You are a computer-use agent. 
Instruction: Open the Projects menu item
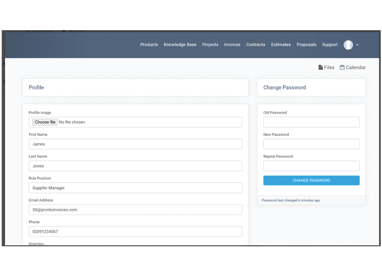[210, 45]
